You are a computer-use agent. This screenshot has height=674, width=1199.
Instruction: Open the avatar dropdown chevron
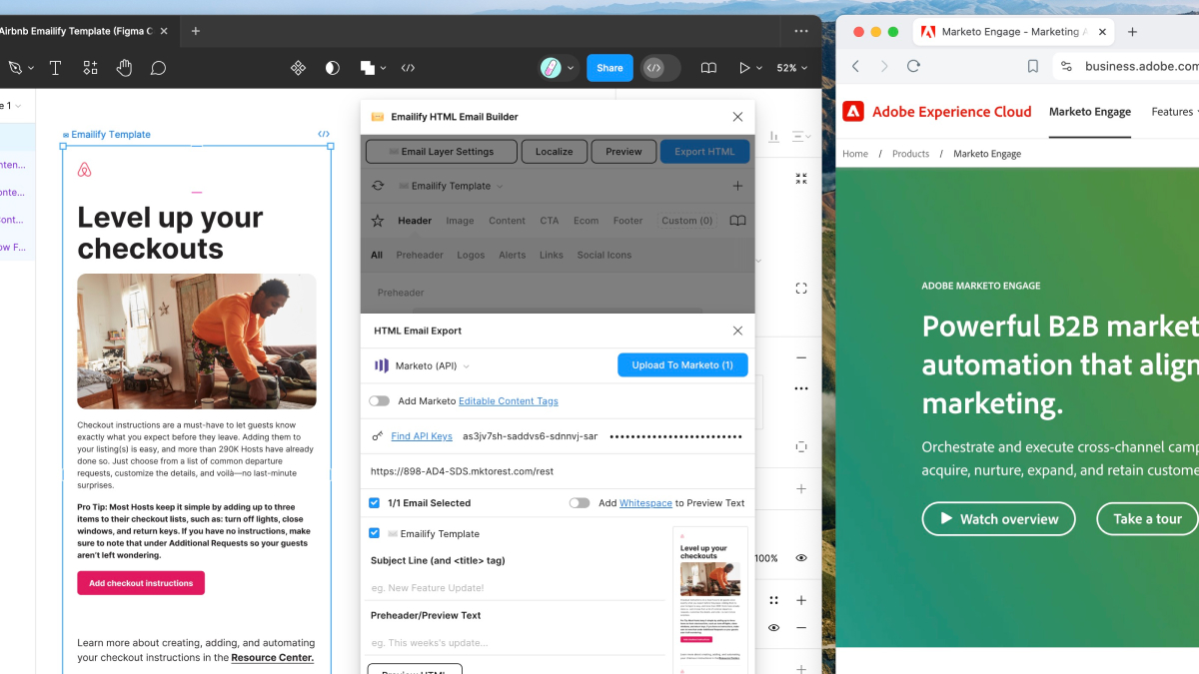click(x=571, y=68)
